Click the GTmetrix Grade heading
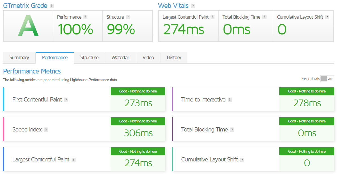337x175 pixels. (25, 6)
